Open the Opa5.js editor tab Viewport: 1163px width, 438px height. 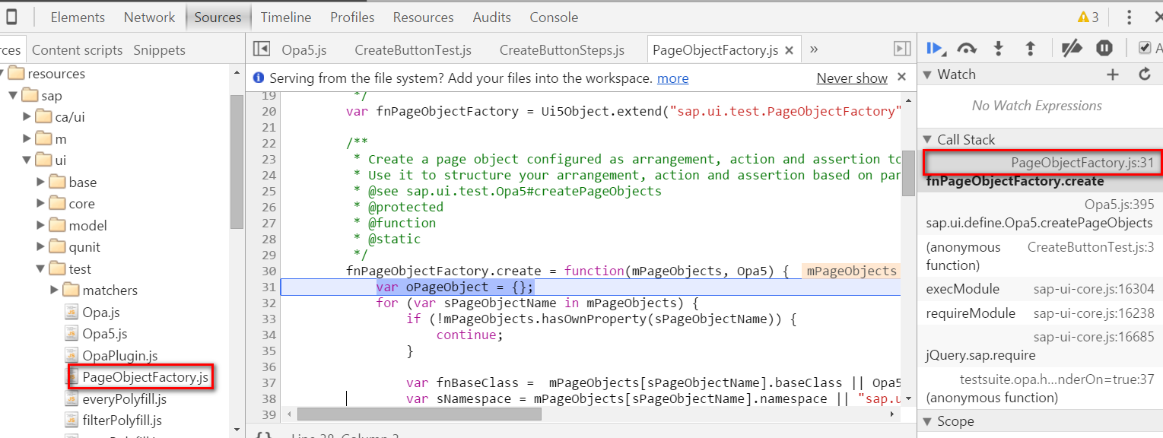pyautogui.click(x=304, y=50)
